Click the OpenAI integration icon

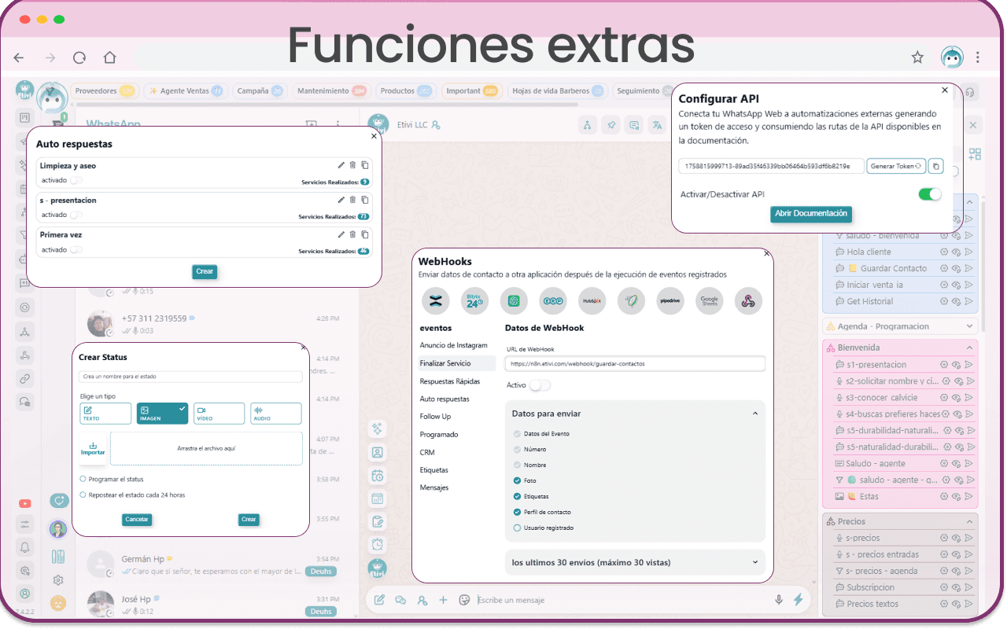click(x=515, y=300)
